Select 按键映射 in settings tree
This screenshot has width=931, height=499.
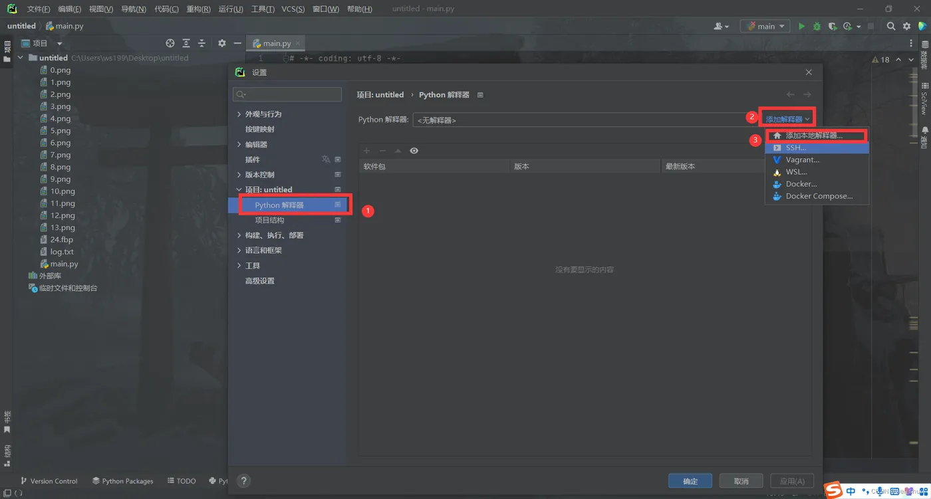[x=259, y=130]
